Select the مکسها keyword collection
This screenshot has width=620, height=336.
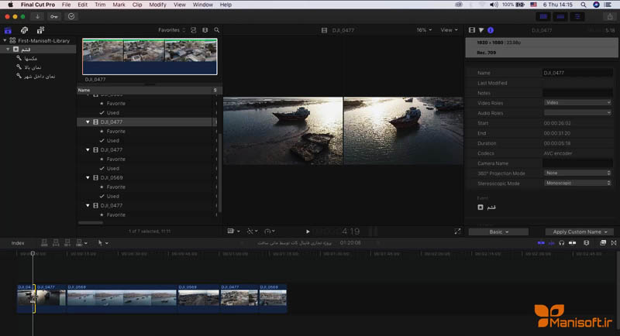point(30,58)
